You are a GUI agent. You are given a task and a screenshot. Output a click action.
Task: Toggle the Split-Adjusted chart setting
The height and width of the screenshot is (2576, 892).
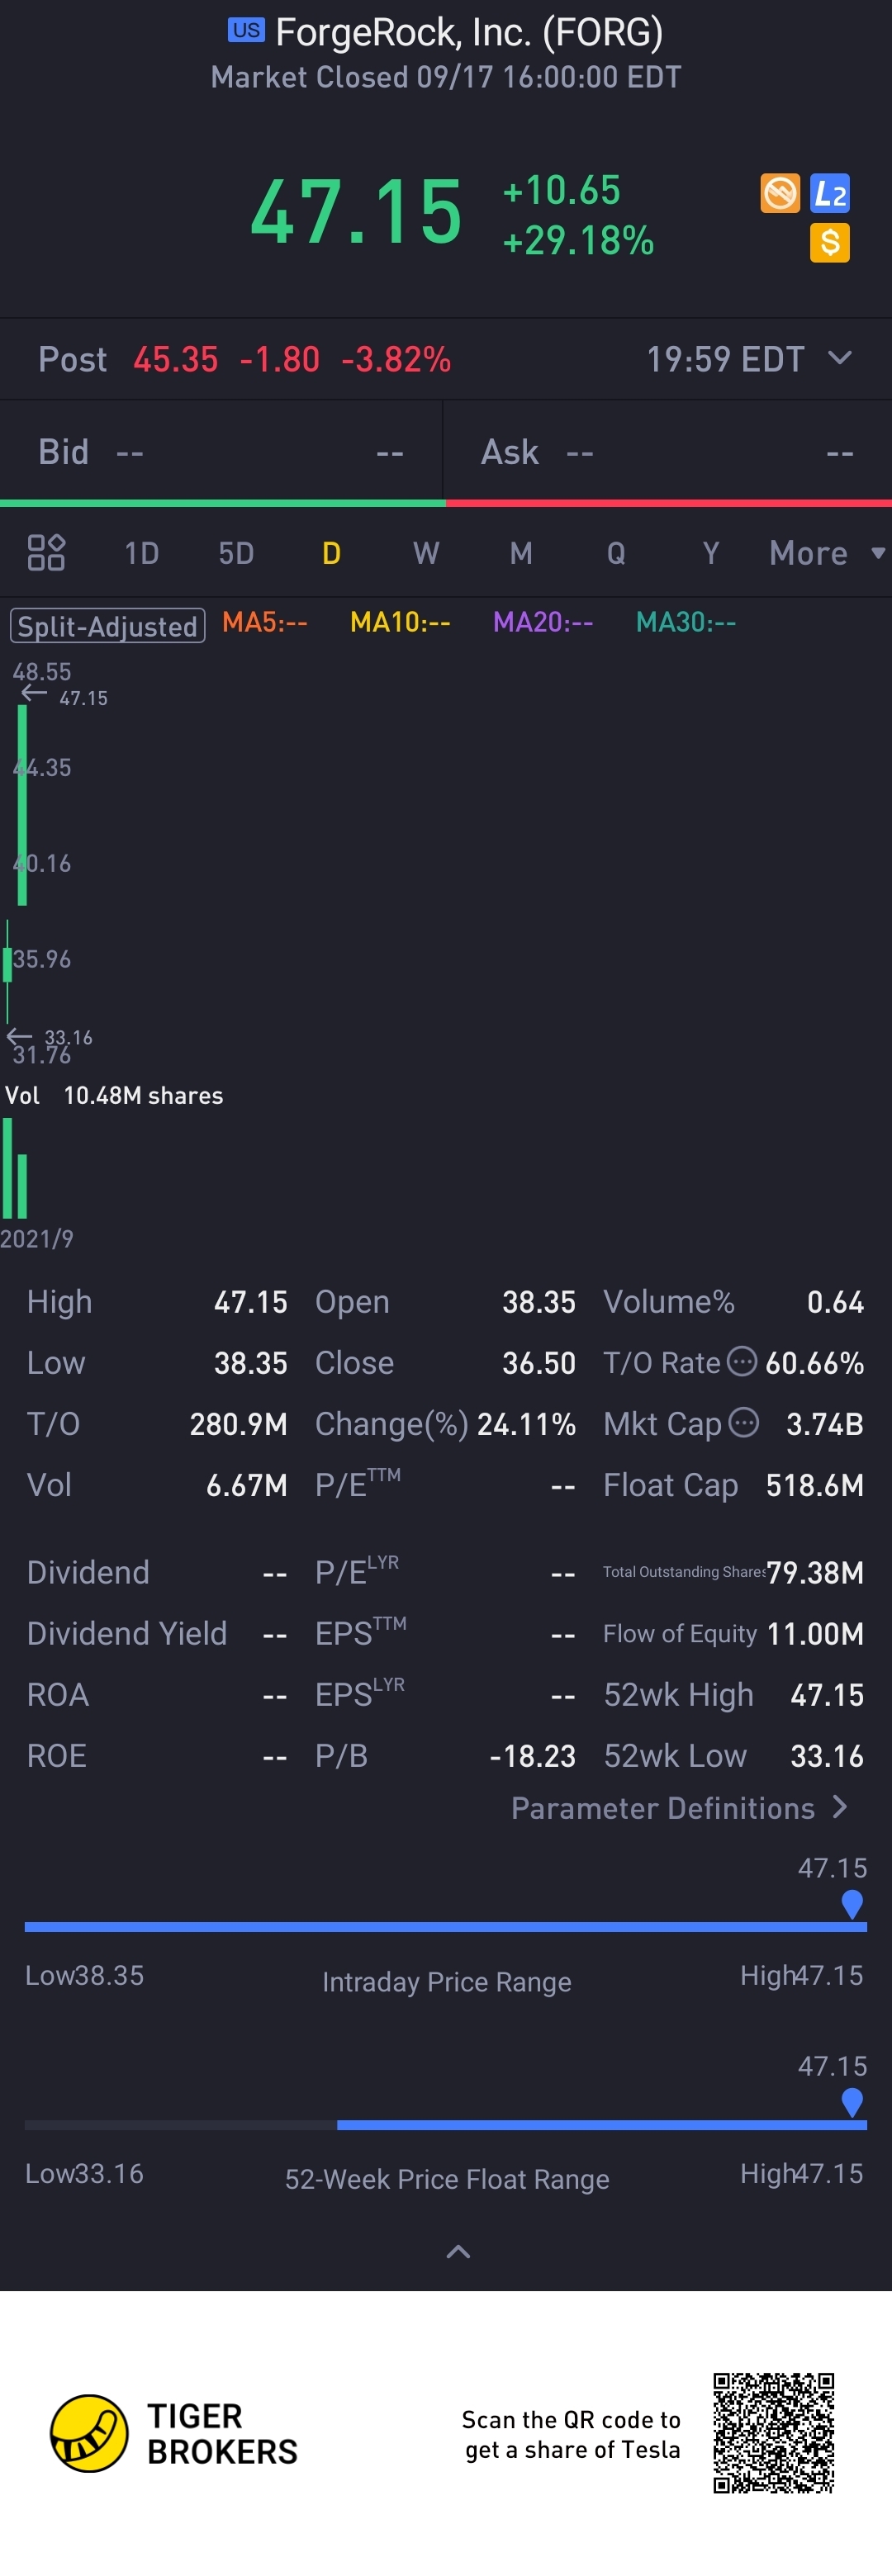(108, 626)
